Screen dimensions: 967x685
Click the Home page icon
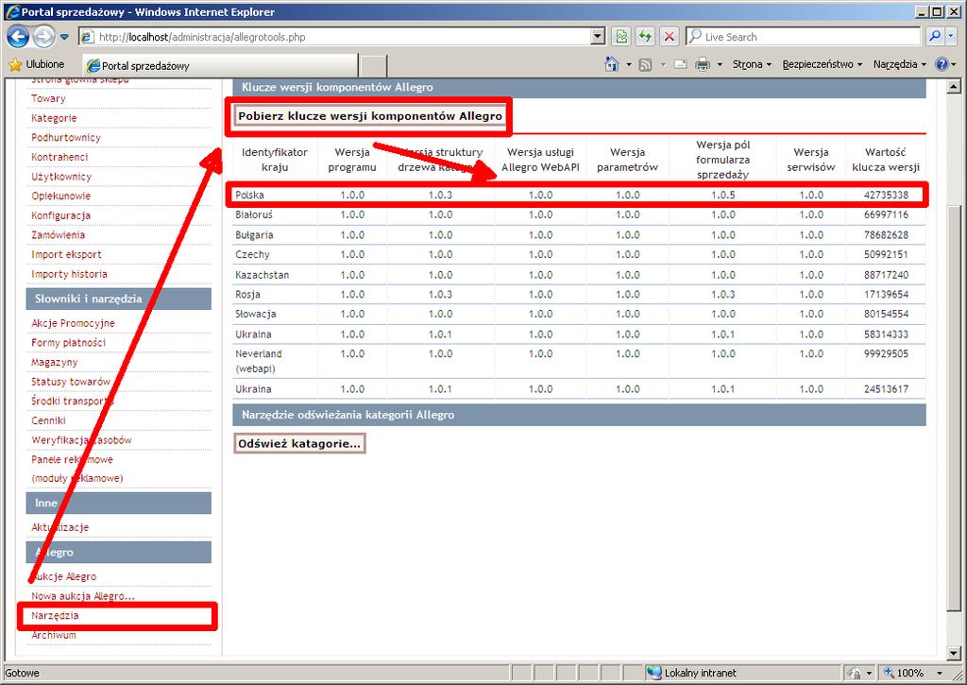coord(612,64)
